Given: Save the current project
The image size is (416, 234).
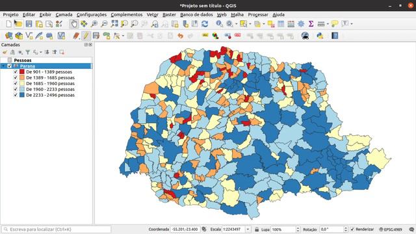Looking at the screenshot, I should [x=29, y=24].
